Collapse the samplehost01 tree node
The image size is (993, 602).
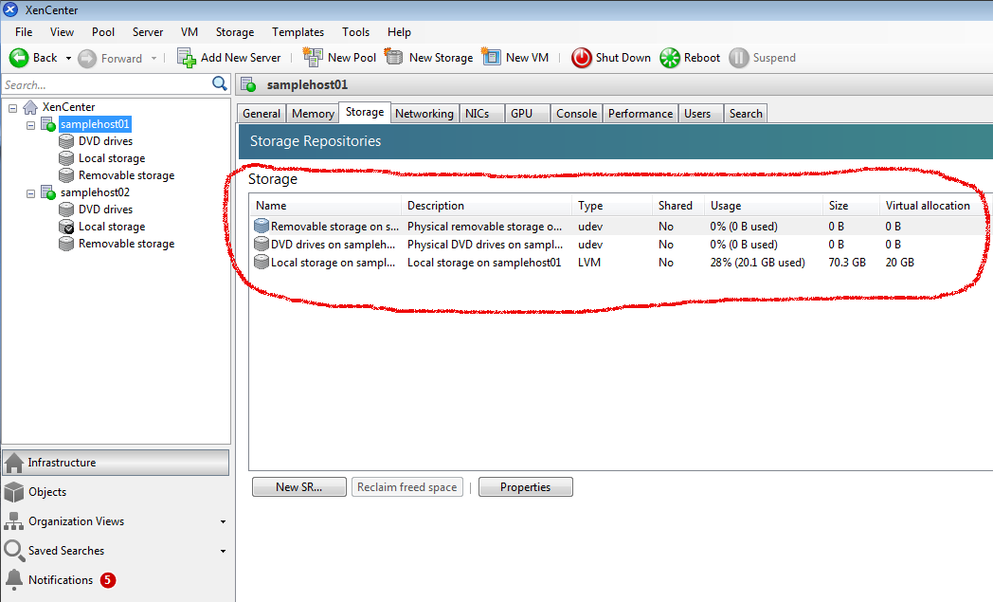pyautogui.click(x=31, y=124)
